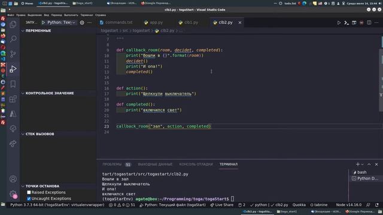Open the Вид menu
Screen dimensions: 383x215
(47, 15)
